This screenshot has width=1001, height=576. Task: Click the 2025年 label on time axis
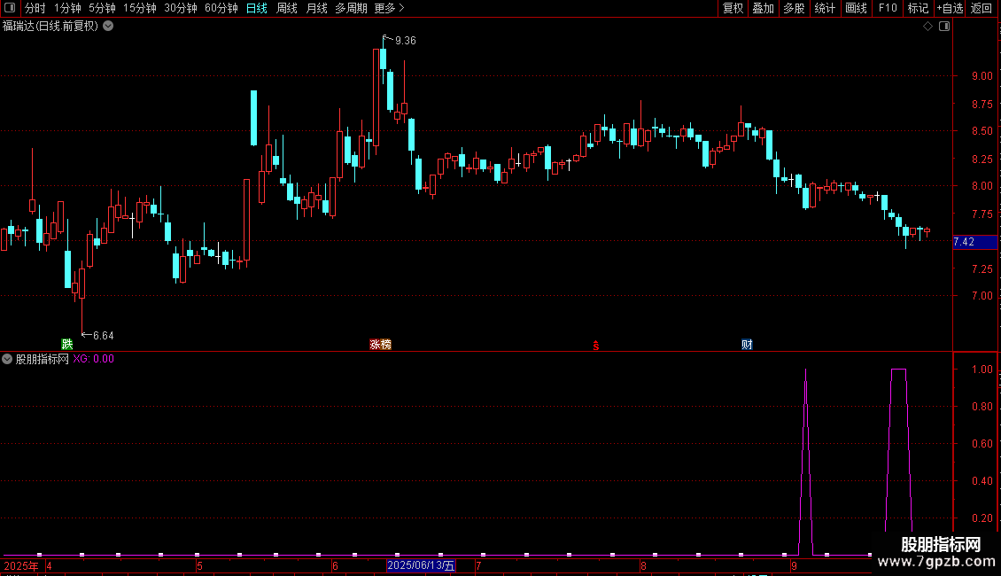[x=21, y=565]
